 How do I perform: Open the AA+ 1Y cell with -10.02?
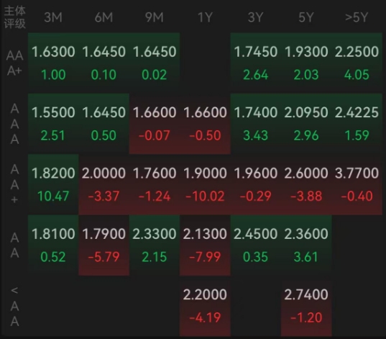pyautogui.click(x=205, y=184)
